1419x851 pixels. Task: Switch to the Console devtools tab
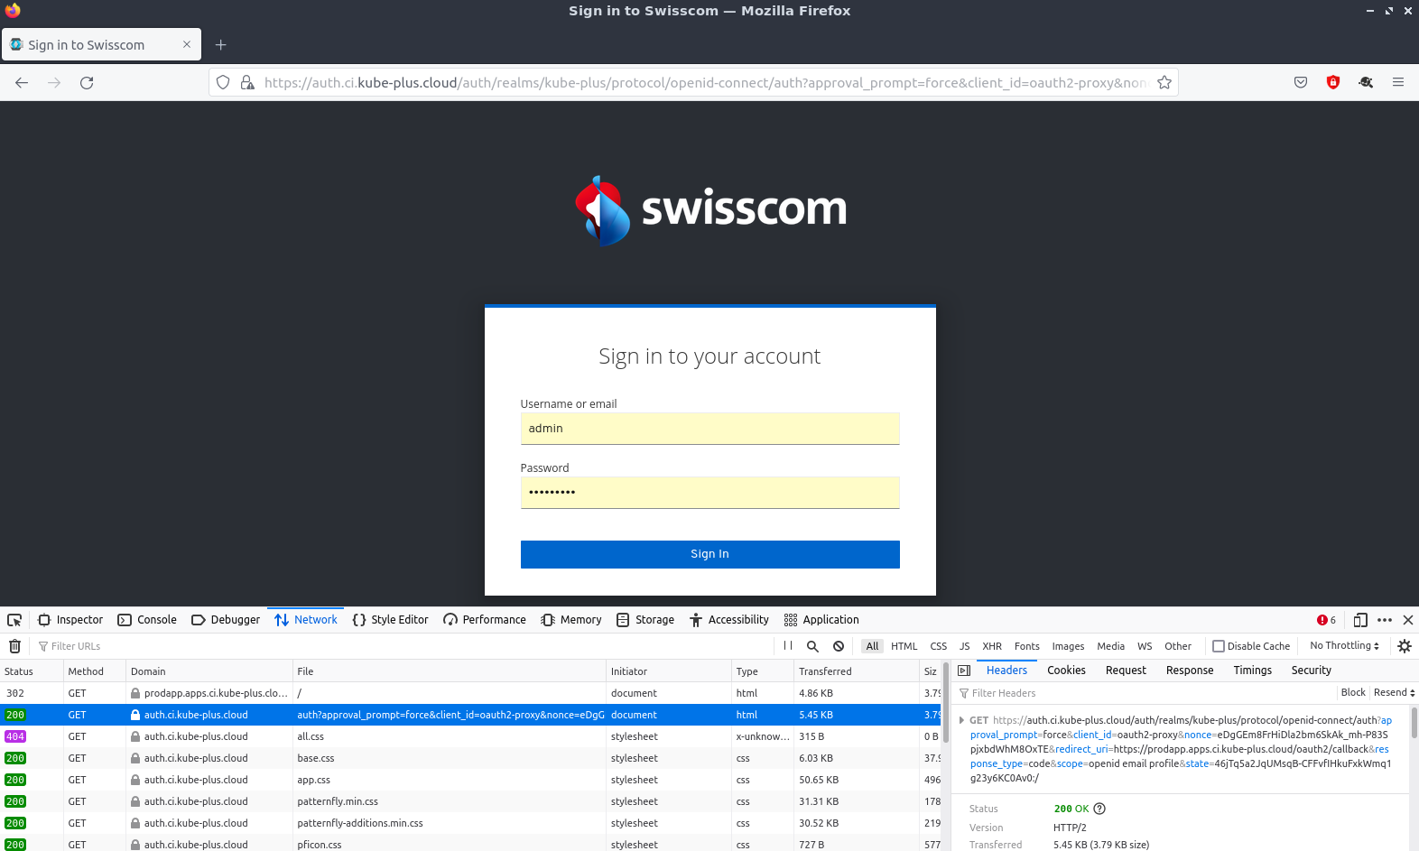[x=147, y=620]
